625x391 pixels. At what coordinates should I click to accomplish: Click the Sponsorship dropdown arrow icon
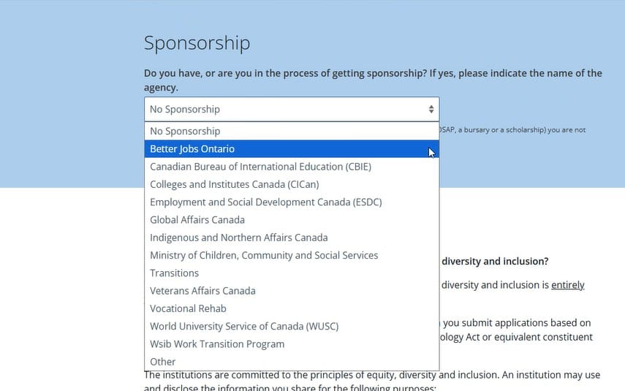[x=431, y=110]
